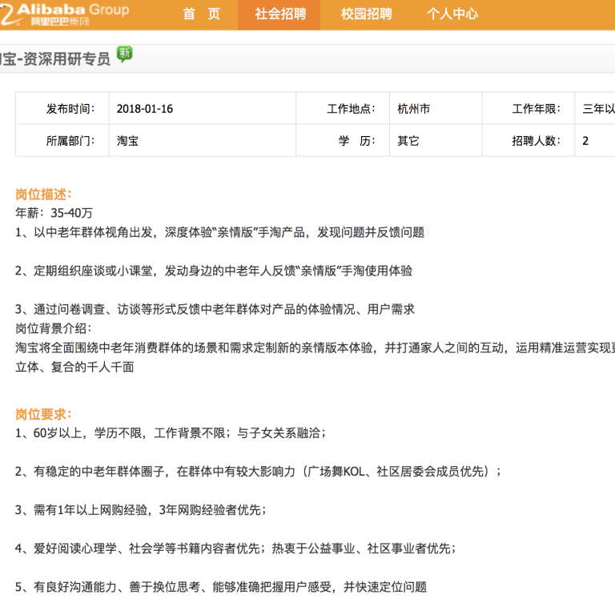
Task: Click the salary line 年薪：35-40万
Action: pos(54,213)
